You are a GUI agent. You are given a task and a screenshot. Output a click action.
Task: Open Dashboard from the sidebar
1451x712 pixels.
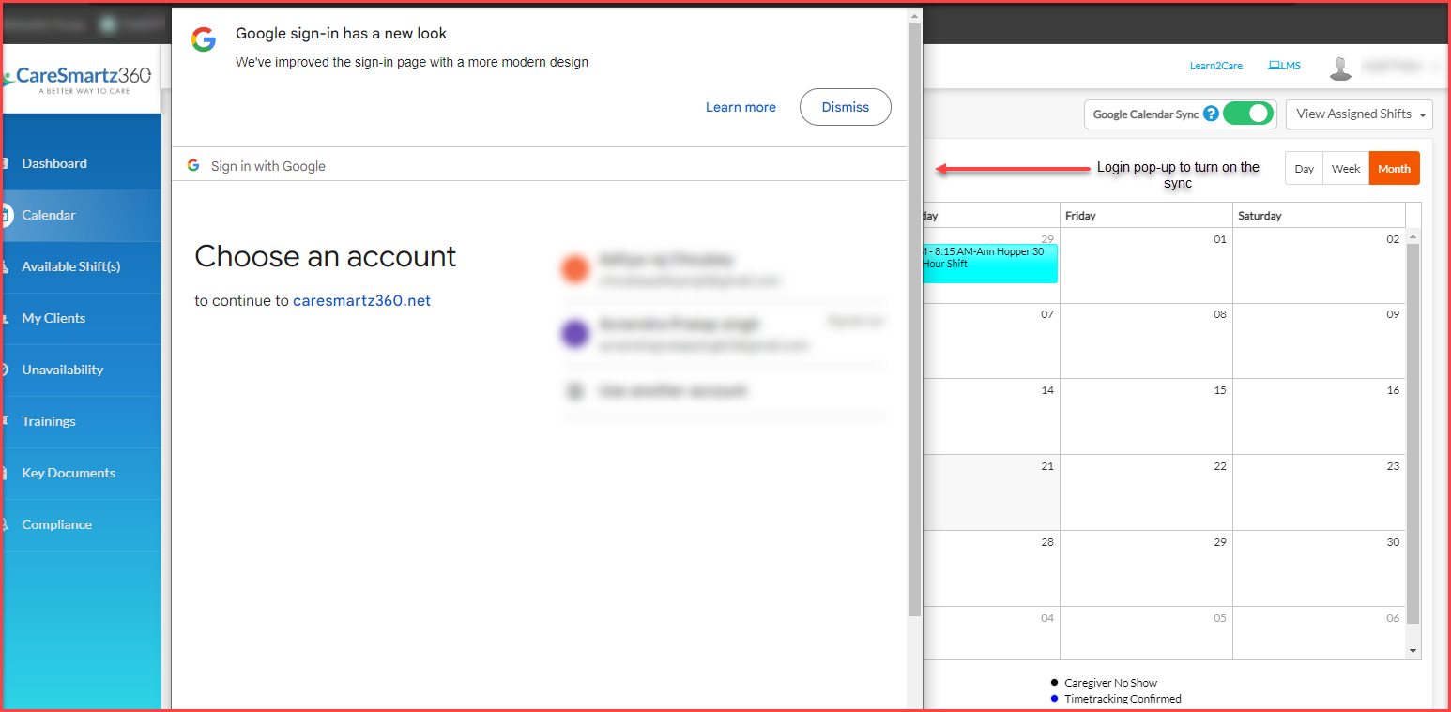click(x=54, y=163)
